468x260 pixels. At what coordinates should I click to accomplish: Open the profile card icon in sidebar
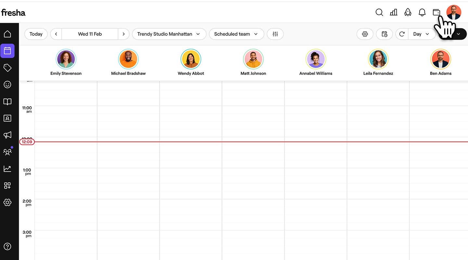point(7,118)
